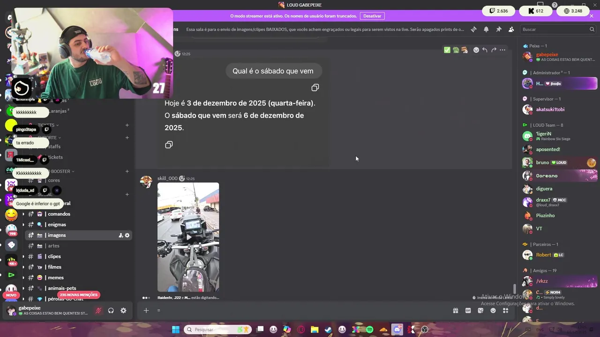Unmute microphone in user panel

point(98,310)
